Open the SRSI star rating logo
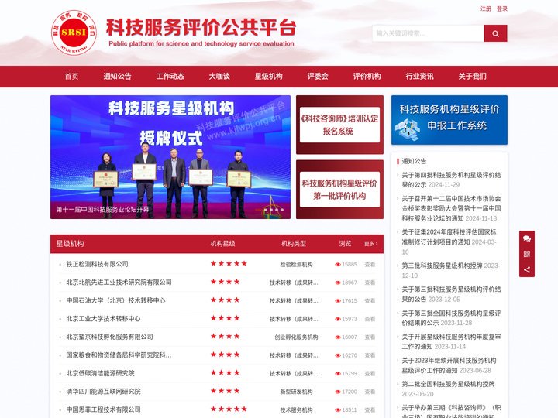 [x=74, y=33]
